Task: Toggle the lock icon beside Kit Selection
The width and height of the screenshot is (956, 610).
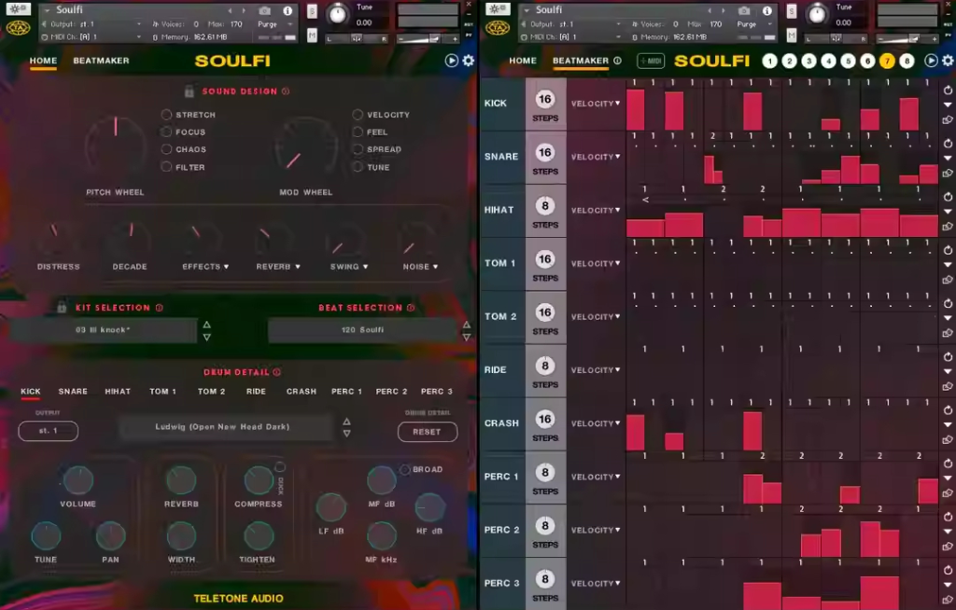Action: (x=62, y=307)
